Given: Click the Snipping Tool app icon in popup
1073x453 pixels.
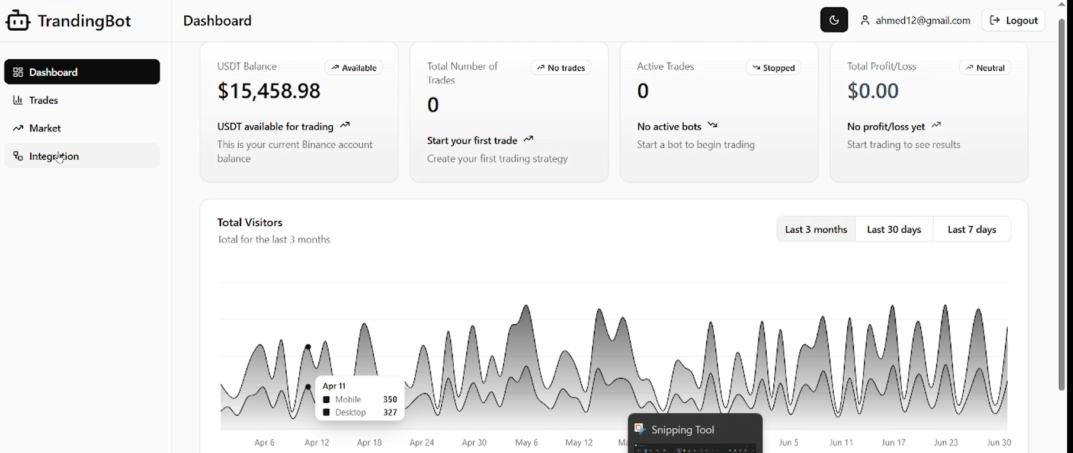Looking at the screenshot, I should click(x=639, y=429).
